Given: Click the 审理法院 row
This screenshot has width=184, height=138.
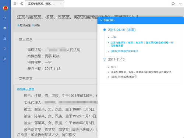Looking at the screenshot, I should tap(54, 50).
